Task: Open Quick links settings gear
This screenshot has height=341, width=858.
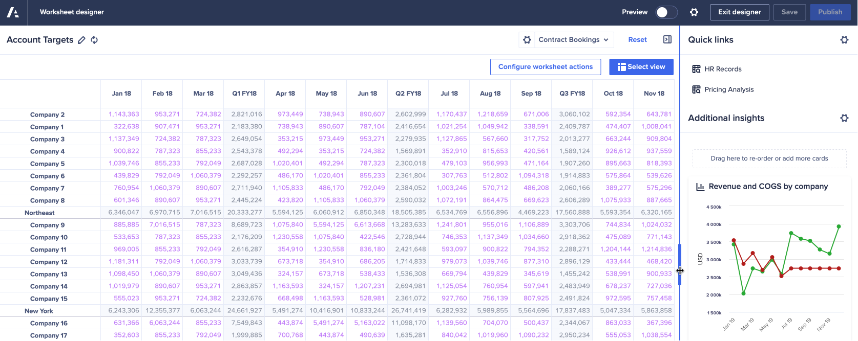Action: tap(844, 40)
